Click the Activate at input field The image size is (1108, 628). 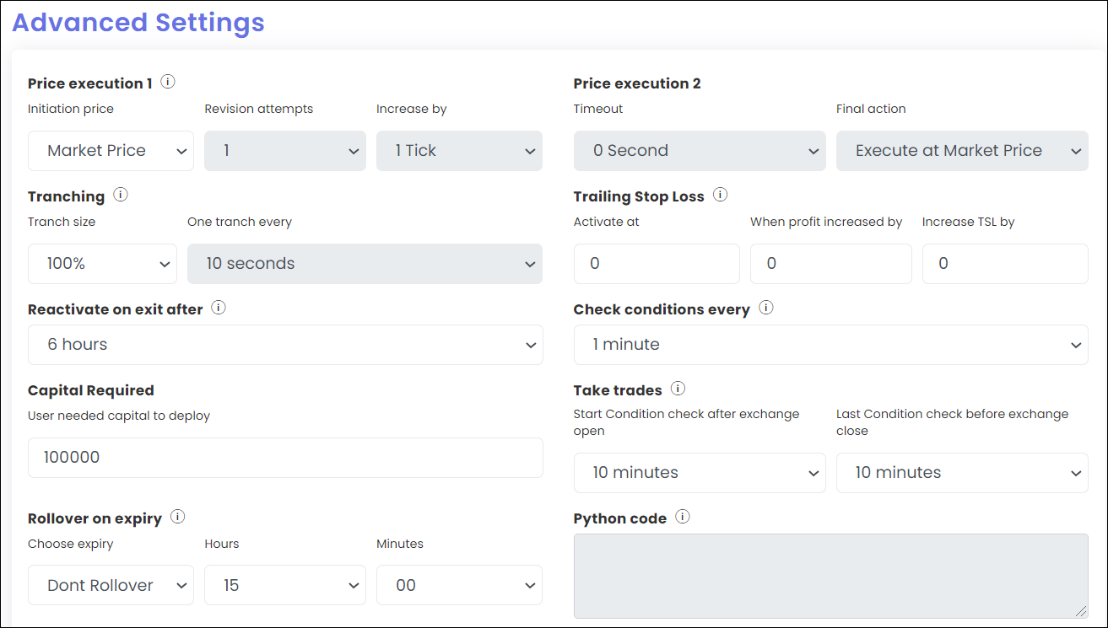pyautogui.click(x=656, y=264)
